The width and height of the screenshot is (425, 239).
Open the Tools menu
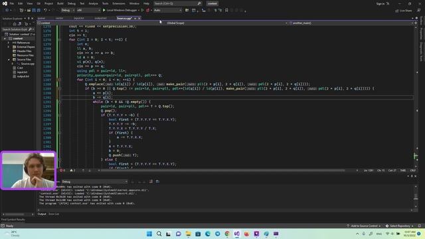(x=105, y=3)
